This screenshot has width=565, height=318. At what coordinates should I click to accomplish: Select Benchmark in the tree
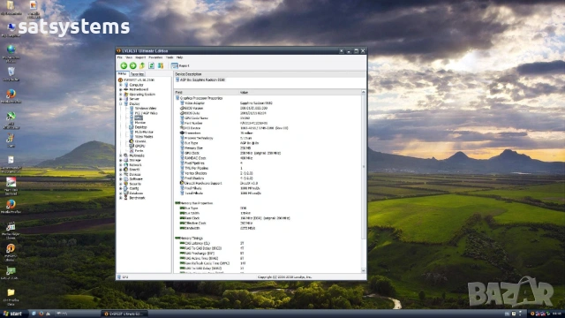point(137,198)
